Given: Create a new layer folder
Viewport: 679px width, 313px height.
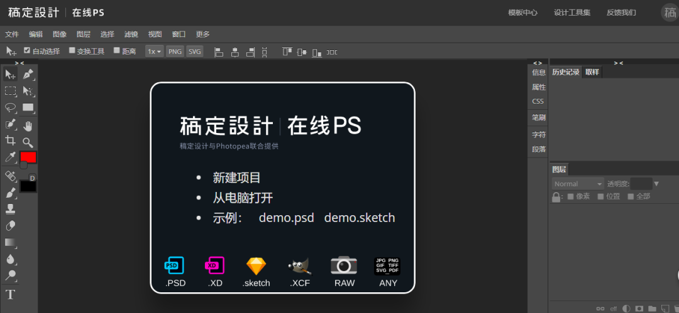Looking at the screenshot, I should (x=652, y=308).
